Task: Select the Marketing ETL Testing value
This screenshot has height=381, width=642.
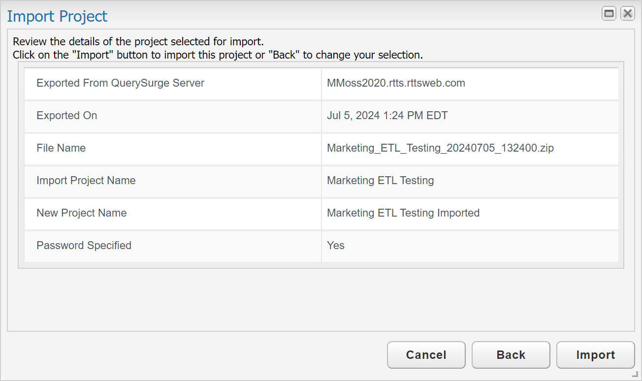Action: (x=380, y=181)
